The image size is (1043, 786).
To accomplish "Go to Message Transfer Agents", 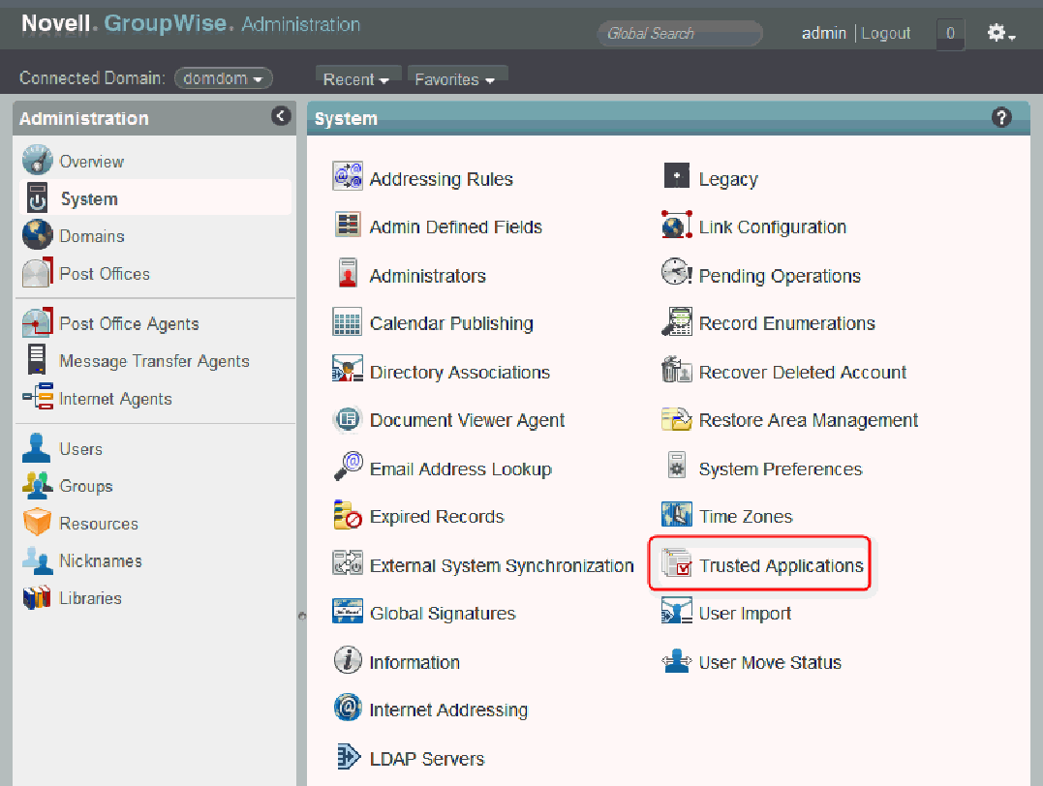I will [154, 360].
